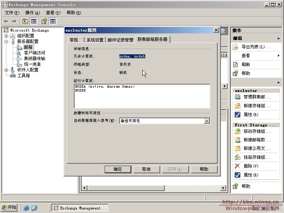Click the 属性 checkmark icon under excluster

[x=237, y=115]
